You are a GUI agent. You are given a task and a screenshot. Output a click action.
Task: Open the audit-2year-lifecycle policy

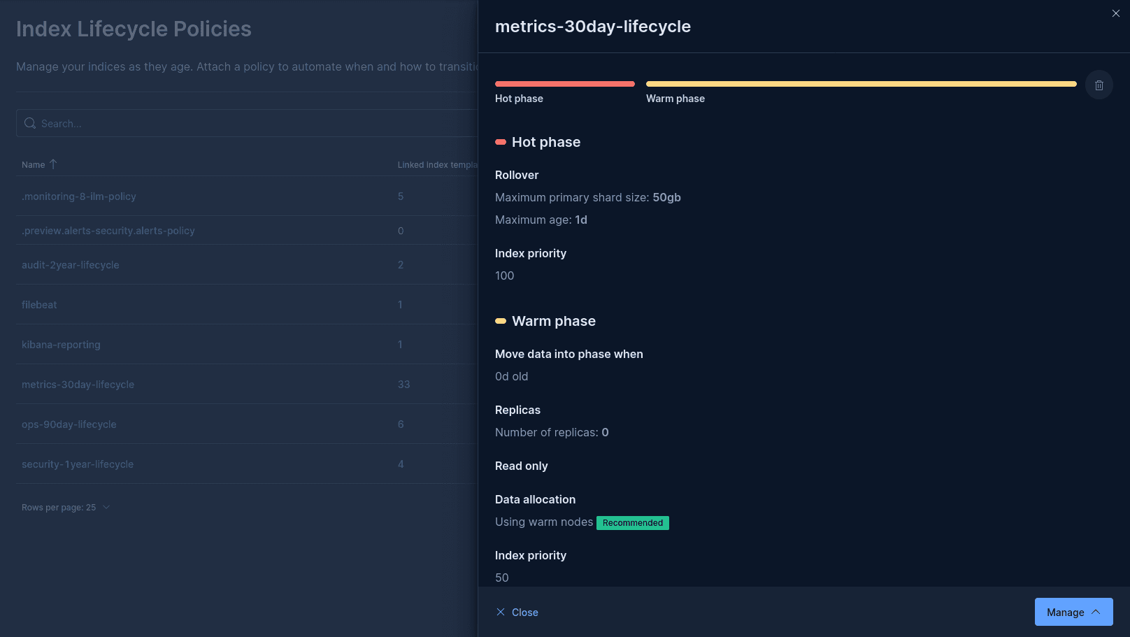pyautogui.click(x=71, y=265)
